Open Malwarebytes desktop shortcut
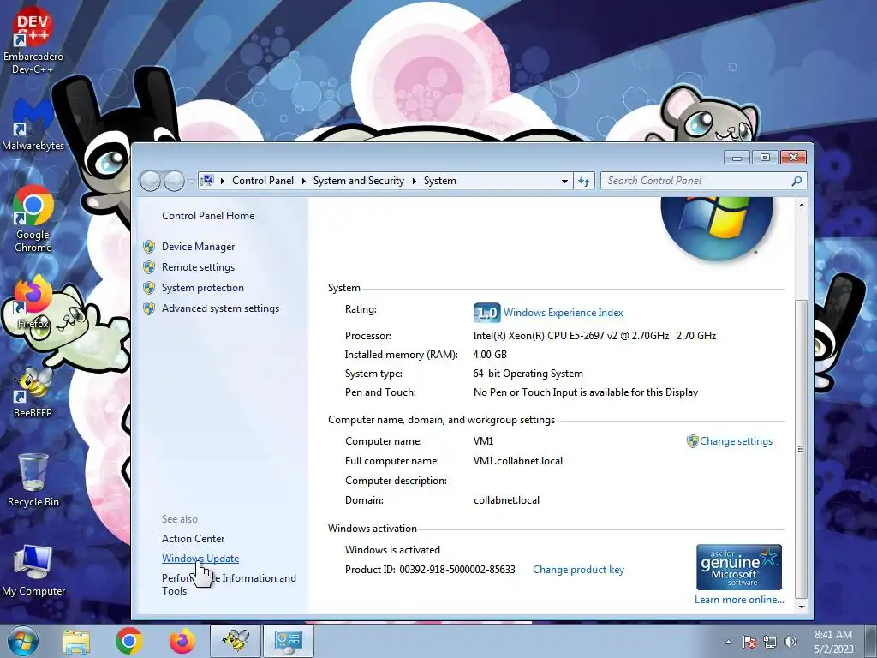The image size is (877, 658). click(33, 124)
